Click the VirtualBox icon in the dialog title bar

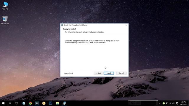62,25
